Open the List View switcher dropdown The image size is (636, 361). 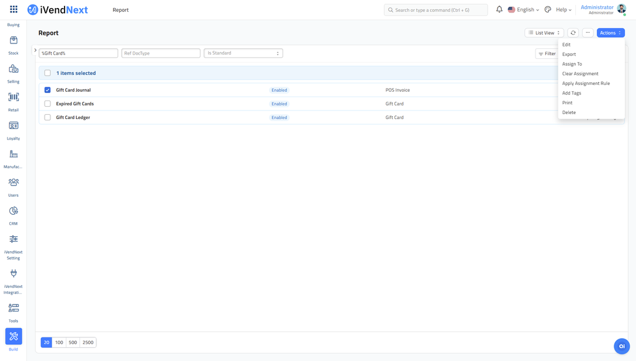point(544,33)
